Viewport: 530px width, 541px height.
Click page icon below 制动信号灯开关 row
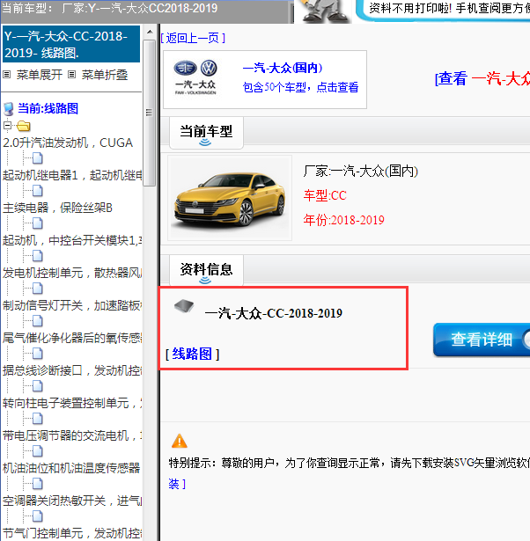pos(38,321)
